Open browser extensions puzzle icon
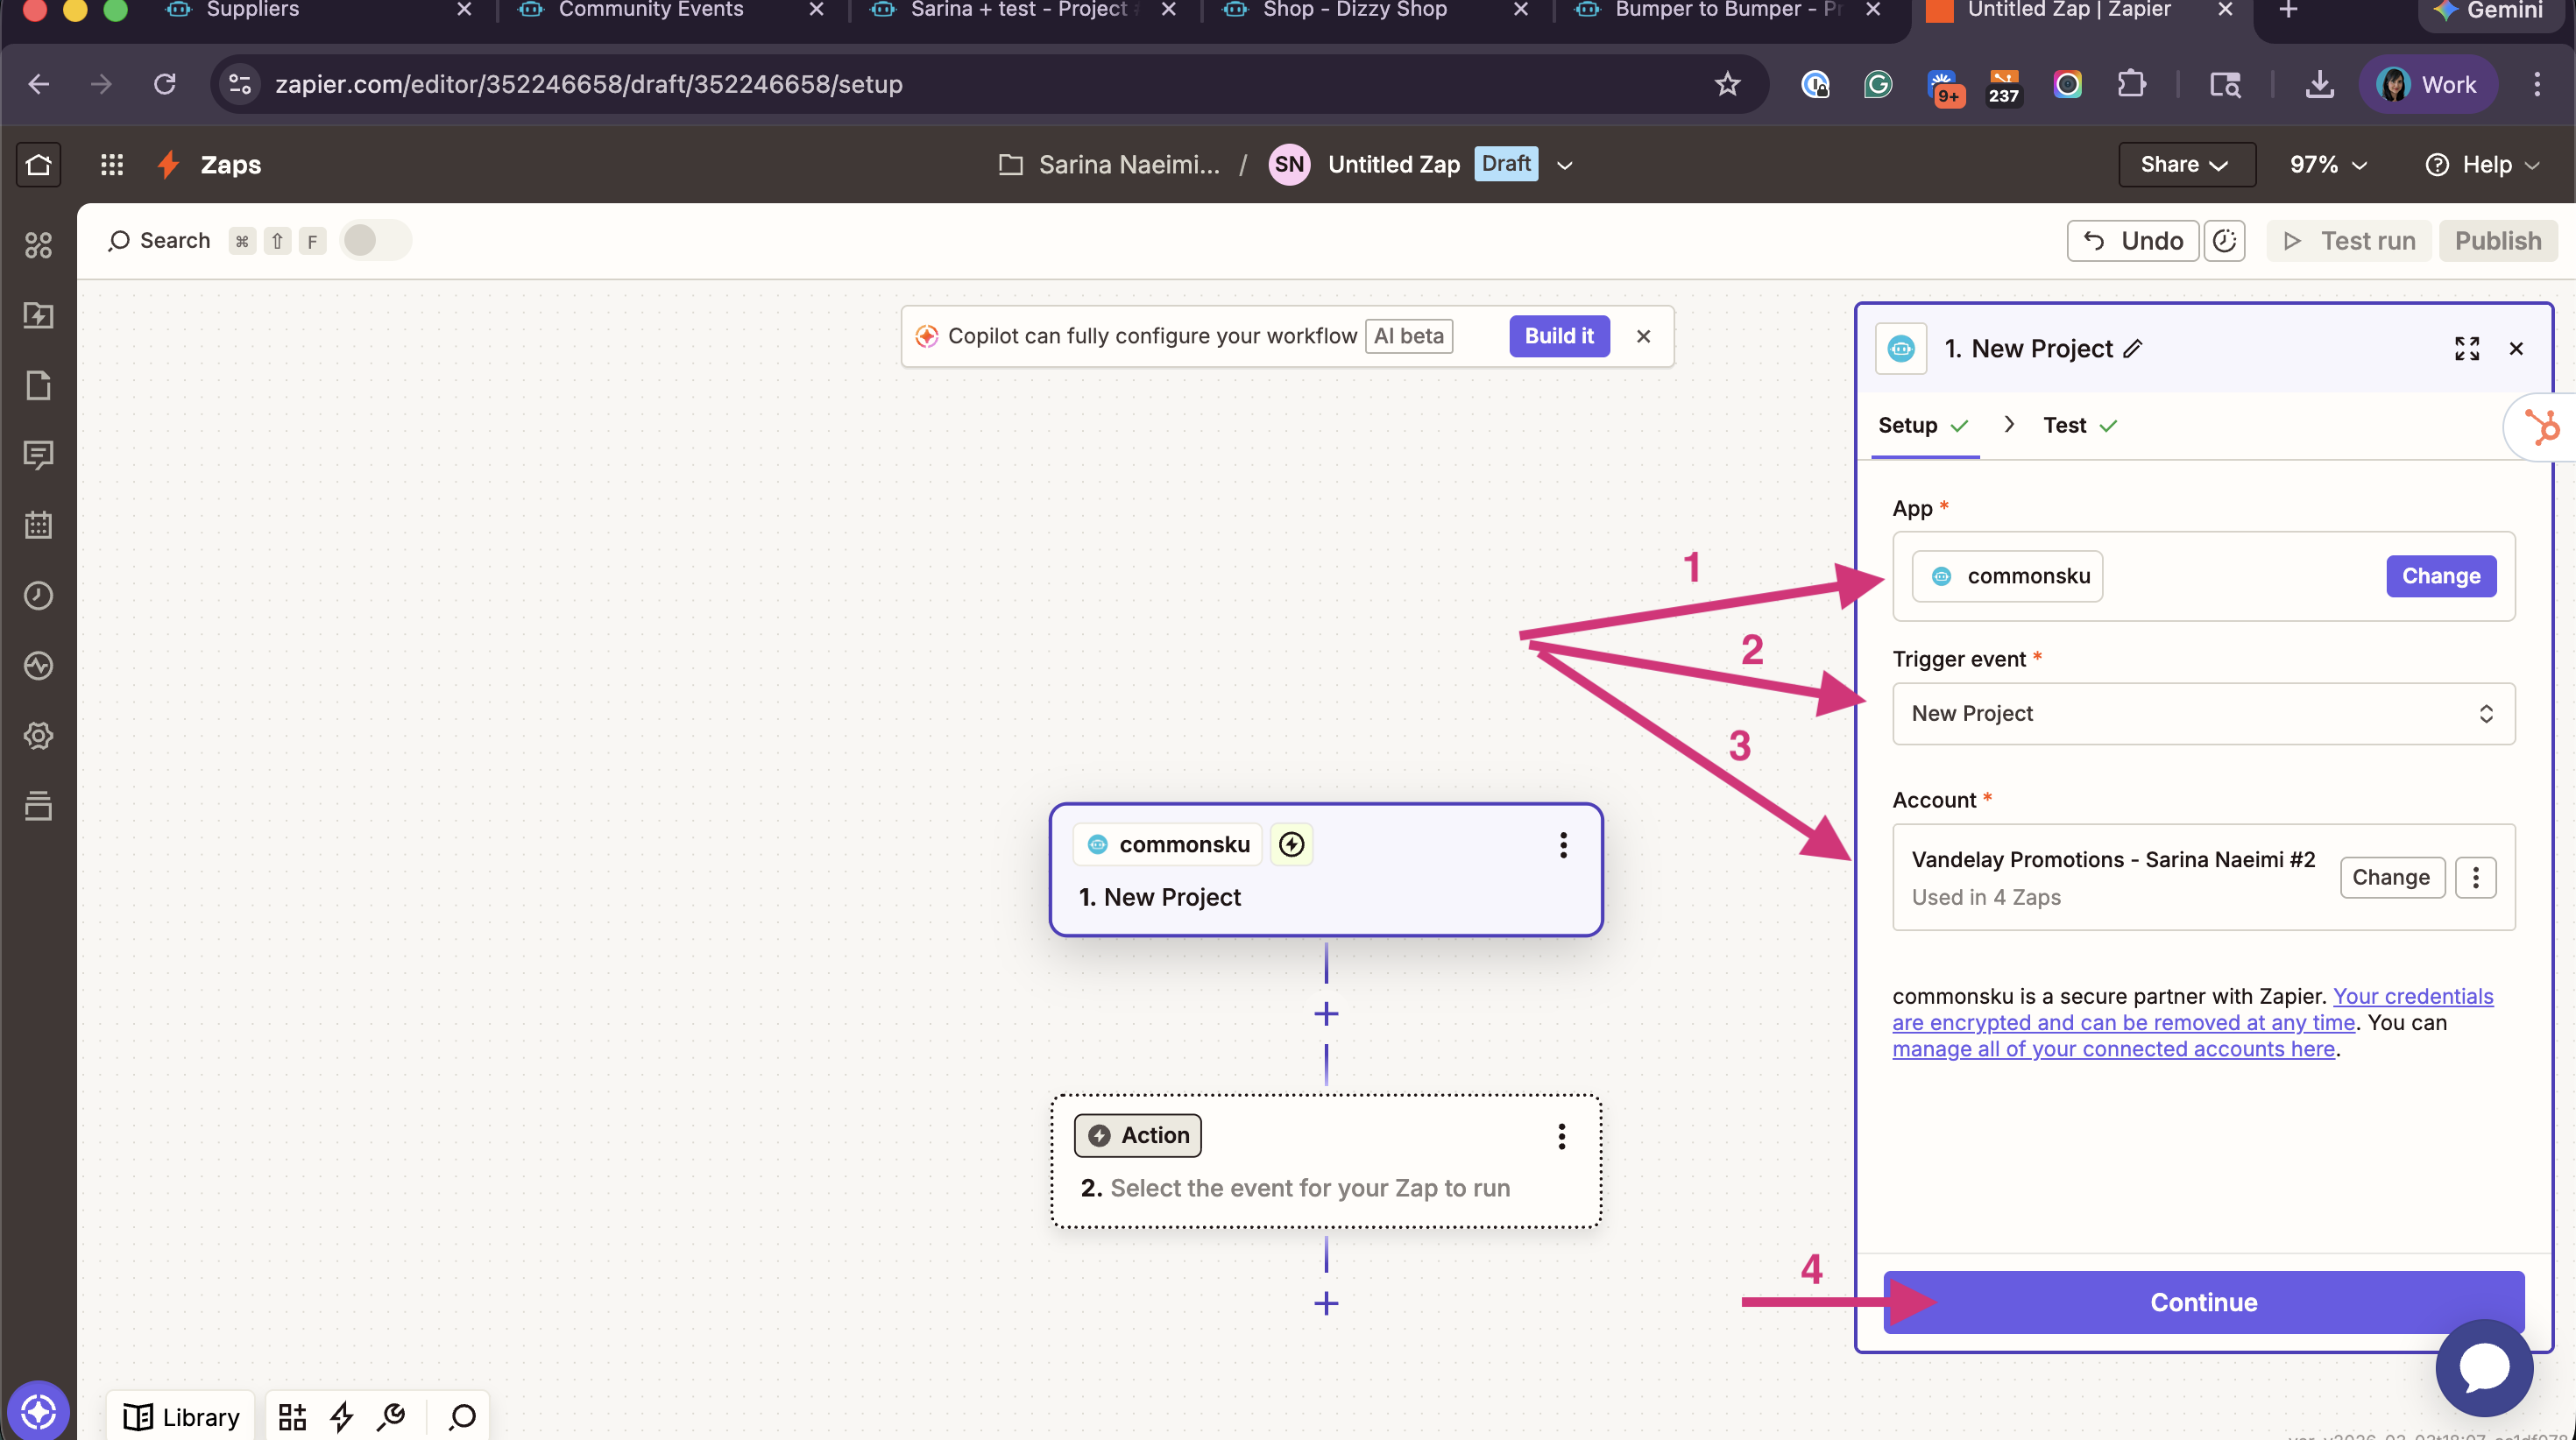 click(2132, 84)
